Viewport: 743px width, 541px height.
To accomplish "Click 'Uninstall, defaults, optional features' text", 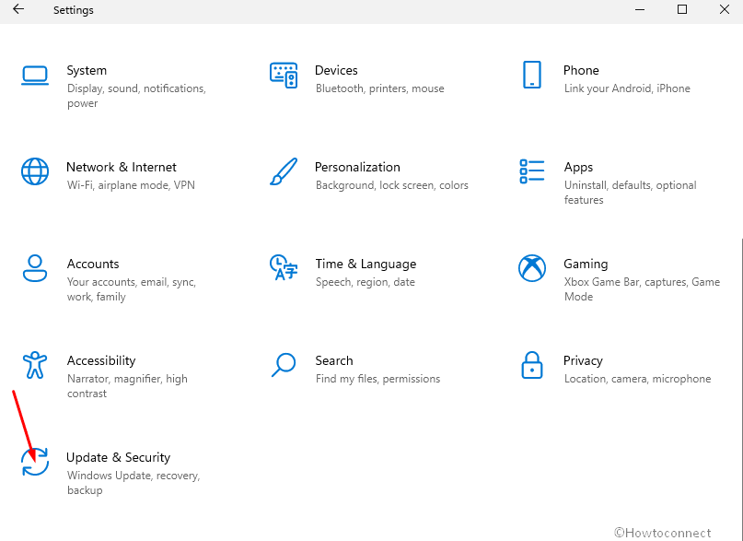I will point(631,193).
